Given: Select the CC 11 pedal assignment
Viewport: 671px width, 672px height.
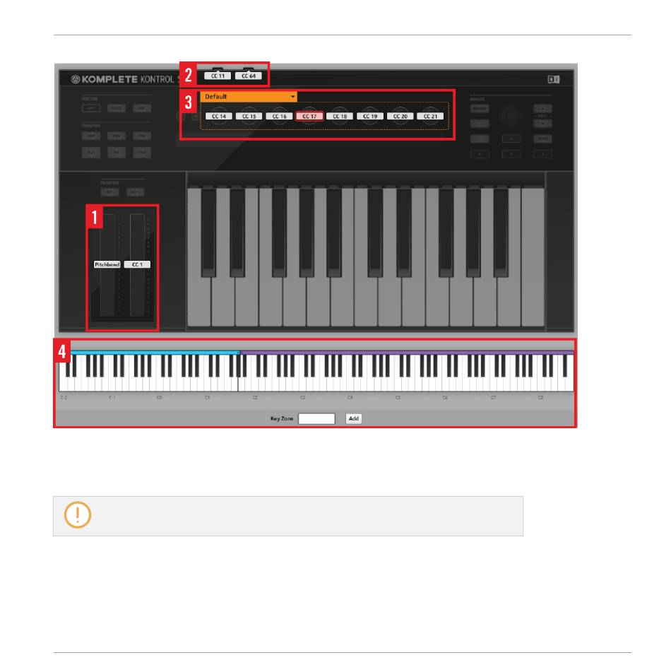Looking at the screenshot, I should click(218, 76).
